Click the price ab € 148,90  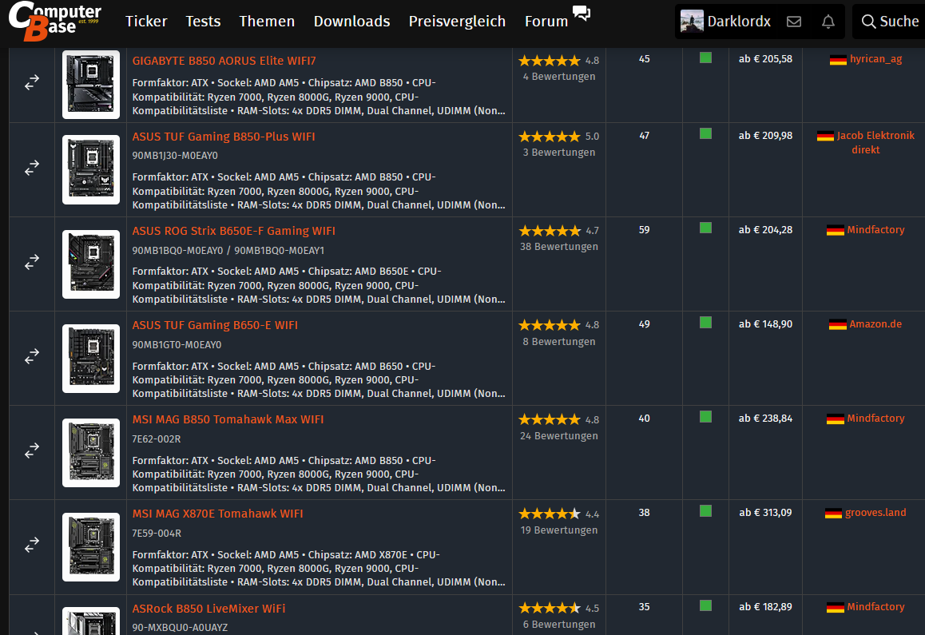[x=765, y=324]
